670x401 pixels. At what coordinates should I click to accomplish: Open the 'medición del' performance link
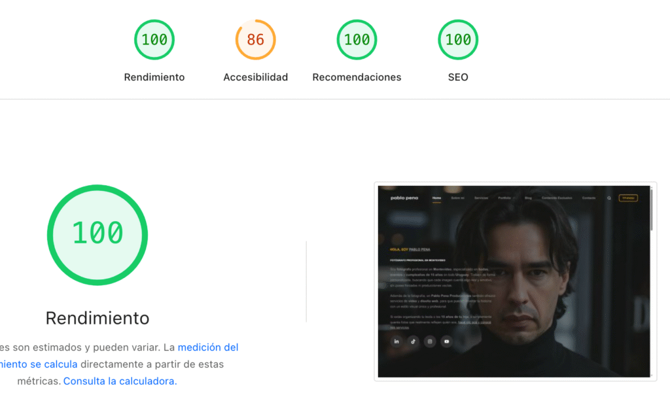tap(208, 347)
